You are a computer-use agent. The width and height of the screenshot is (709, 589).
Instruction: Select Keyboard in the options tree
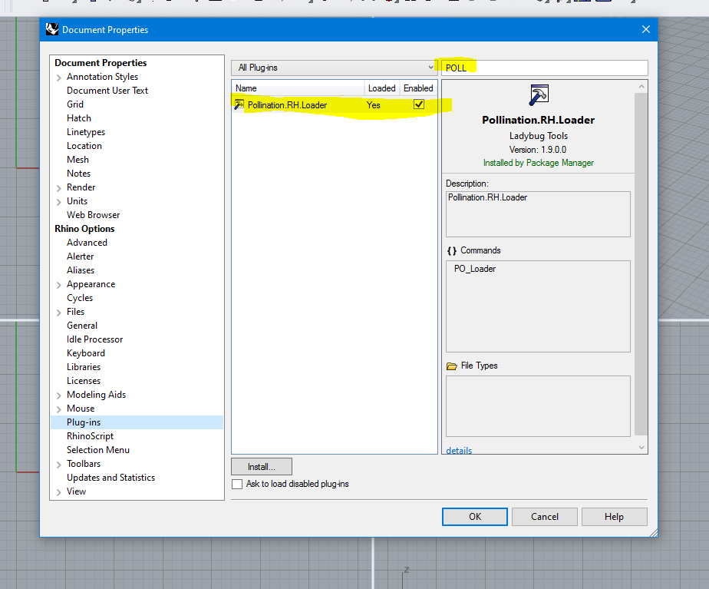(x=86, y=353)
